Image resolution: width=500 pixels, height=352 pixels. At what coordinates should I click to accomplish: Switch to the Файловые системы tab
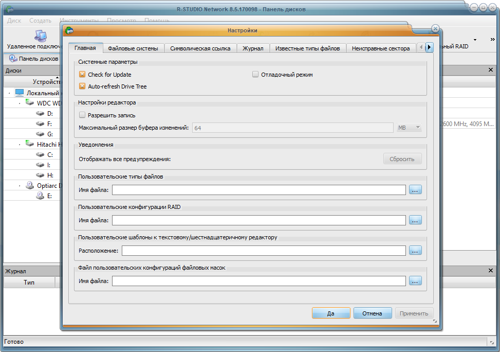[x=133, y=48]
